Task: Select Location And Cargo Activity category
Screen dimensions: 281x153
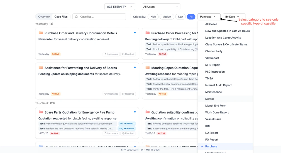Action: pyautogui.click(x=225, y=38)
